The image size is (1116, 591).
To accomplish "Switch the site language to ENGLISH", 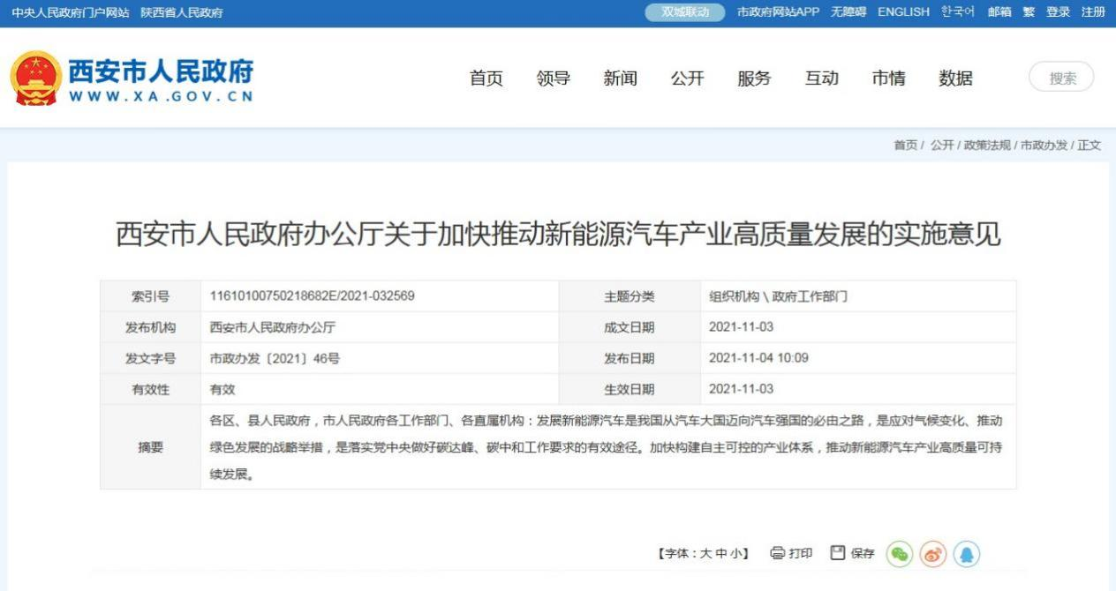I will pos(903,12).
